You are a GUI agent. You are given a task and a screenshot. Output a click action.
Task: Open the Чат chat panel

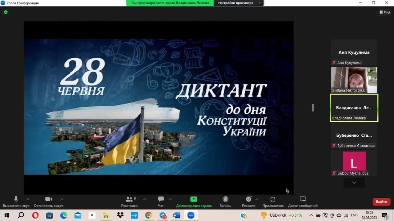coord(161,202)
